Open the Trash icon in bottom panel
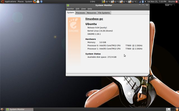Viewport: 179px width, 111px height. pyautogui.click(x=177, y=109)
